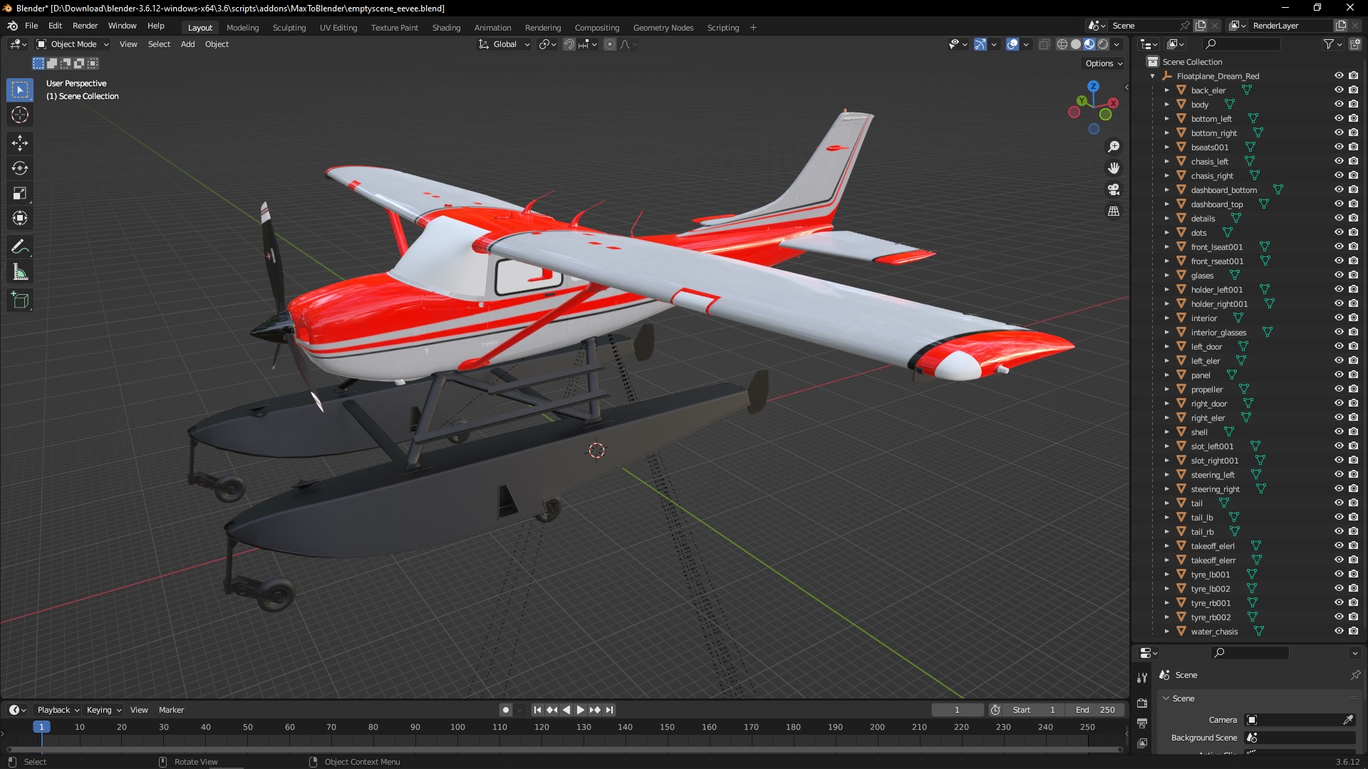Select the Move tool
The width and height of the screenshot is (1368, 769).
point(20,143)
